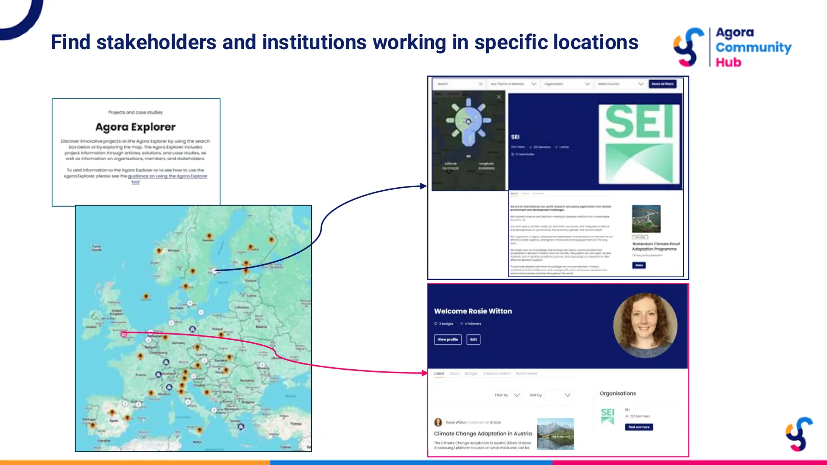Click the dark blue map marker in Greece
827x465 pixels.
point(241,426)
